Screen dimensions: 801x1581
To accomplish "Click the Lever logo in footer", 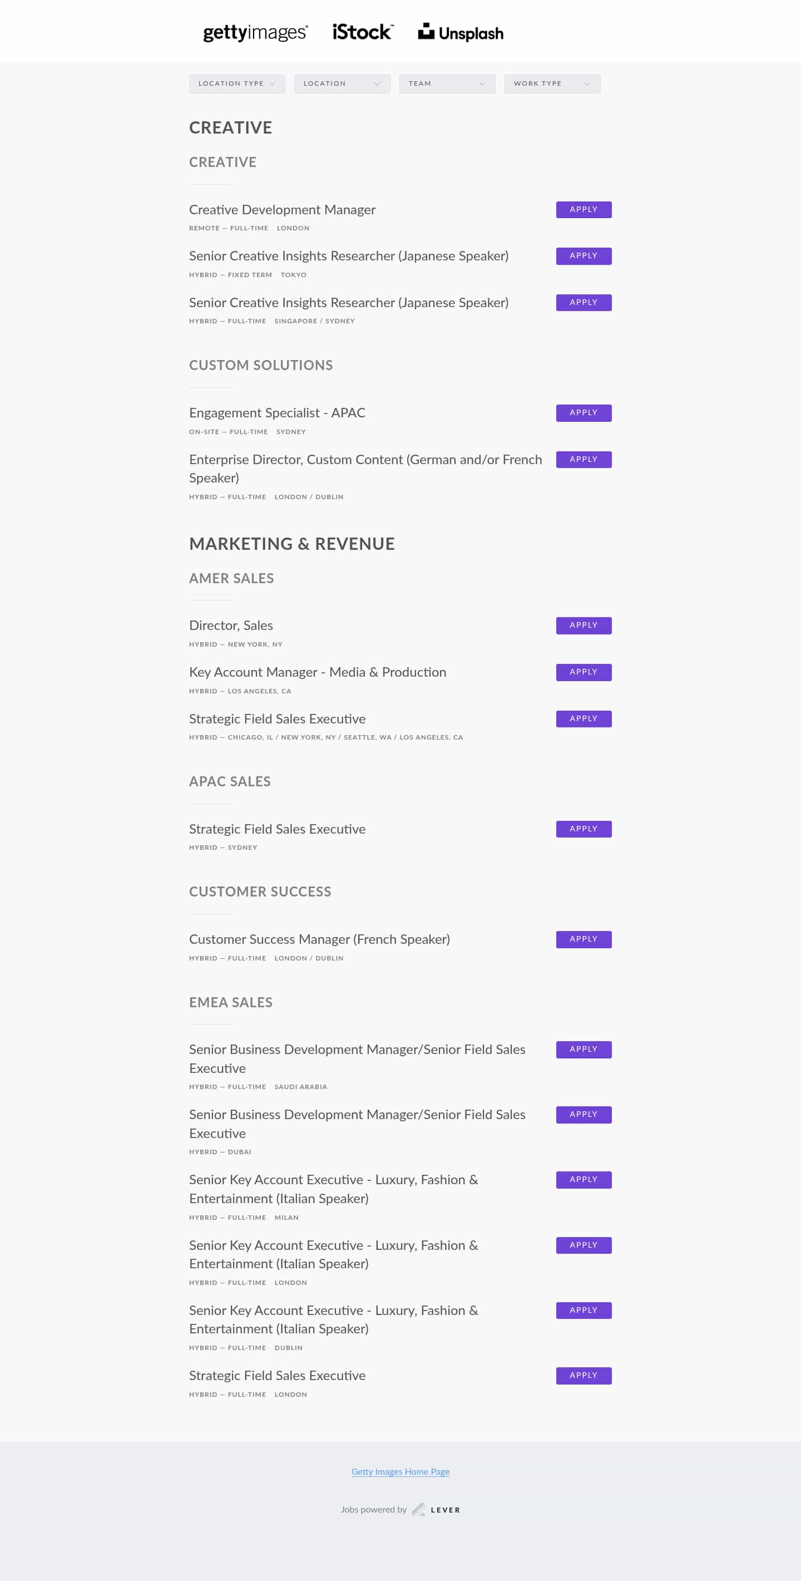I will (436, 1509).
